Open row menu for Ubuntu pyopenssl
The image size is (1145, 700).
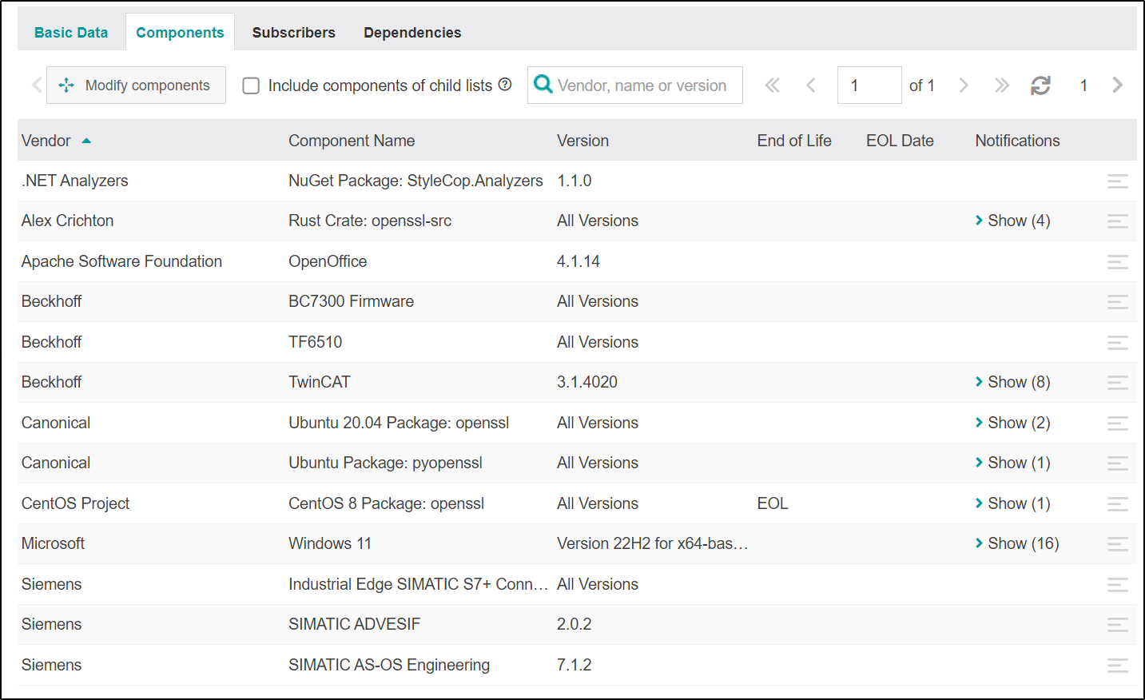[1118, 463]
